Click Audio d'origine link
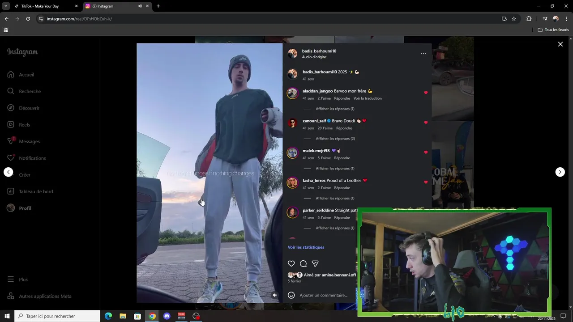The image size is (573, 322). click(314, 57)
